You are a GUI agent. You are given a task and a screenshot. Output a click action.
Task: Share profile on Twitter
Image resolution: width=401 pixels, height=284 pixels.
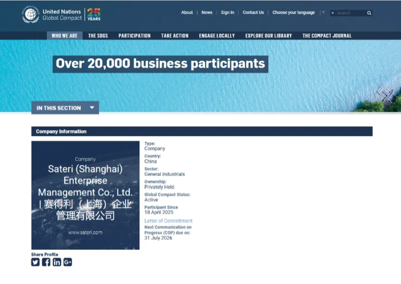click(35, 262)
